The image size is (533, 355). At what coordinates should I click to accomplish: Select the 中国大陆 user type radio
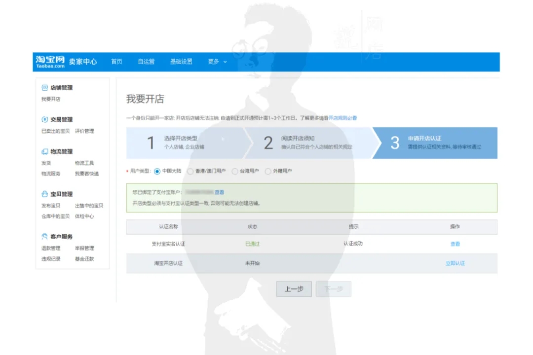(x=157, y=172)
